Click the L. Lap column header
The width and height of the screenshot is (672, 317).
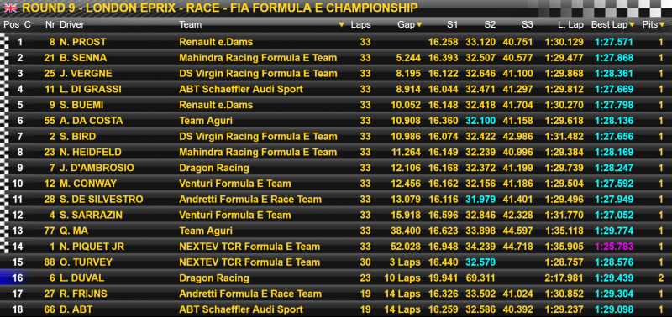[x=570, y=25]
